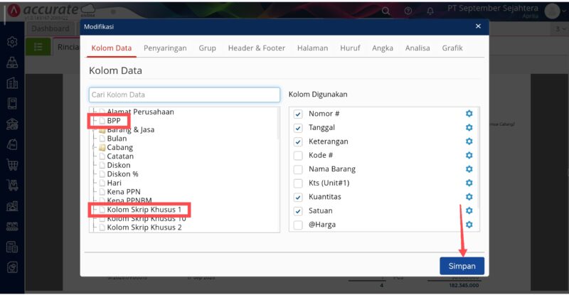Open the Header & Footer tab
The image size is (569, 295).
pyautogui.click(x=256, y=48)
